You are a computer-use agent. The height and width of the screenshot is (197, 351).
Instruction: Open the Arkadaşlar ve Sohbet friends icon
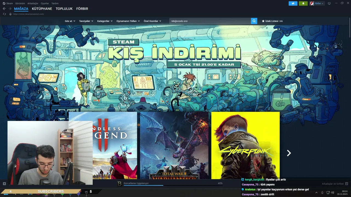click(x=347, y=184)
